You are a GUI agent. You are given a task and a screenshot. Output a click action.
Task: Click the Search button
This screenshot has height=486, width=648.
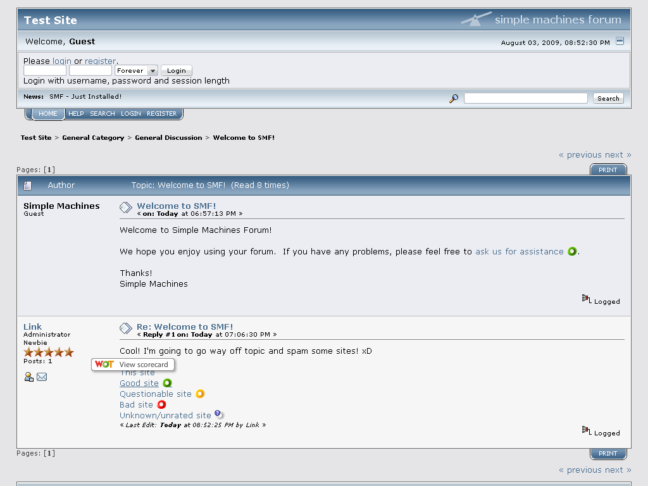pyautogui.click(x=608, y=98)
